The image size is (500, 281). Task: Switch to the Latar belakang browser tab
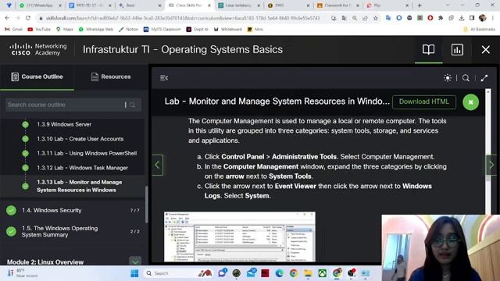237,5
